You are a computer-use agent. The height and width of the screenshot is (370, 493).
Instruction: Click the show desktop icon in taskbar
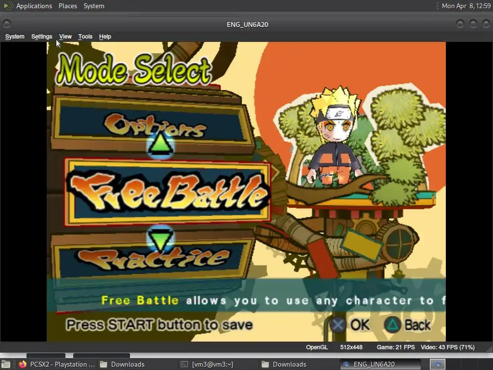pyautogui.click(x=6, y=364)
